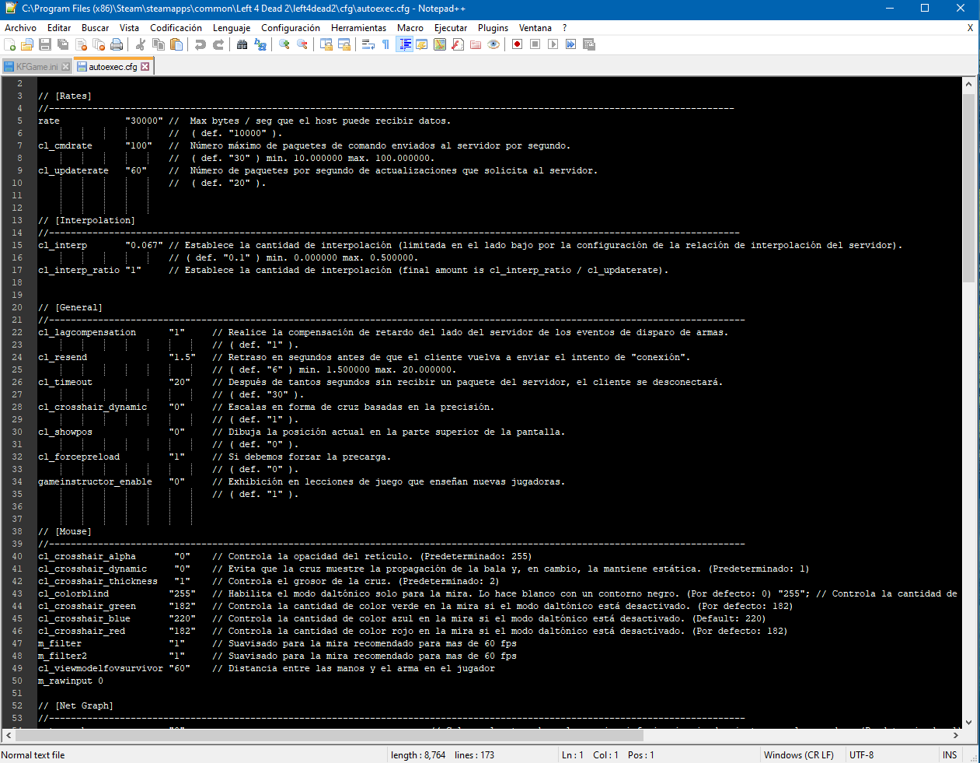Image resolution: width=980 pixels, height=763 pixels.
Task: Close document via menu bar X
Action: (x=970, y=27)
